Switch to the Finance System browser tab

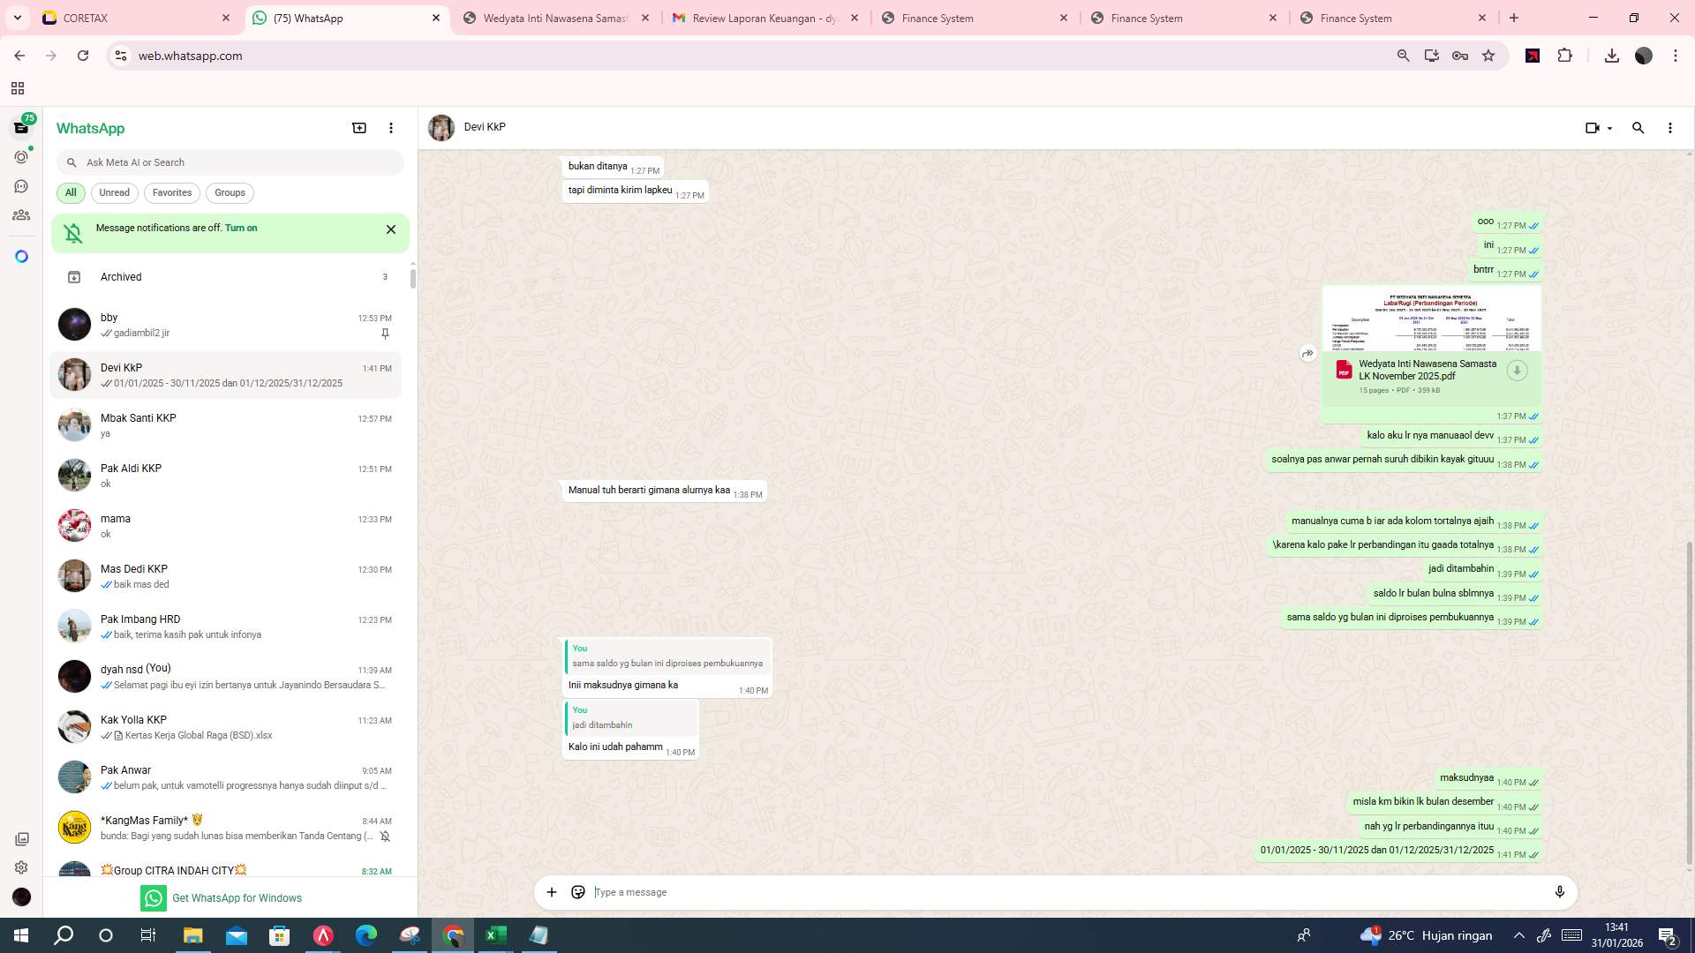(936, 18)
